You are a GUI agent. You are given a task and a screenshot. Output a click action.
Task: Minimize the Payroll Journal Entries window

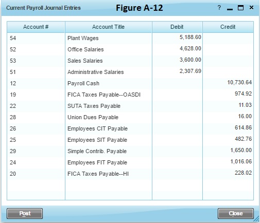click(x=230, y=9)
